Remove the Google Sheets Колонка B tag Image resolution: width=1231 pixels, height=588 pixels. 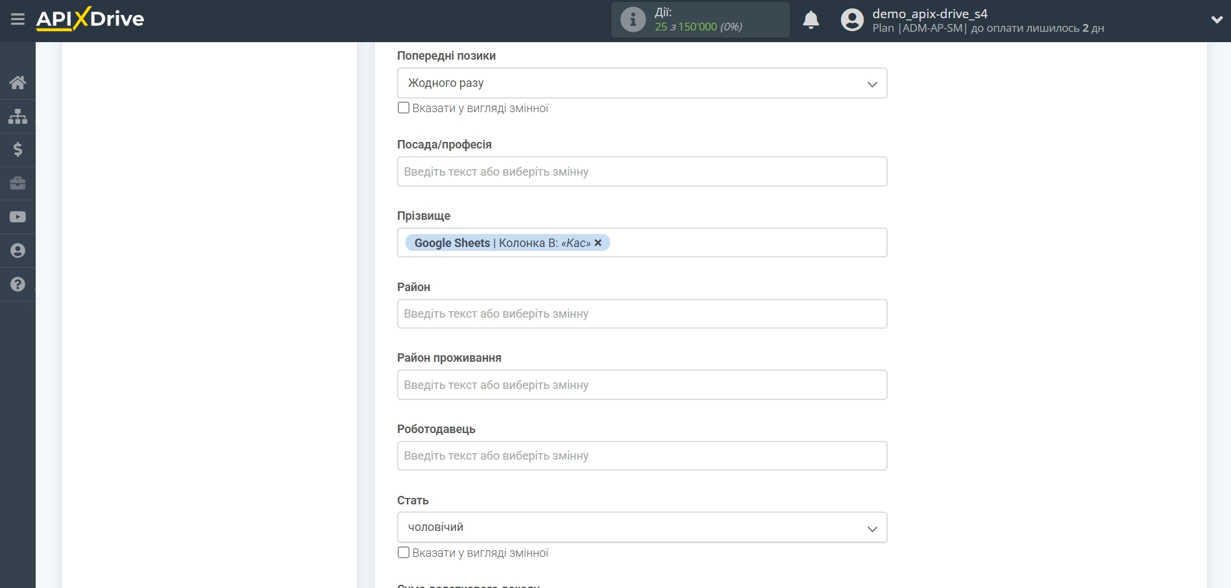click(598, 242)
